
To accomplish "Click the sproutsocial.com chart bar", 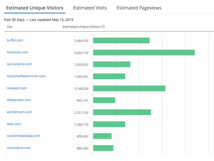I will coord(112,64).
